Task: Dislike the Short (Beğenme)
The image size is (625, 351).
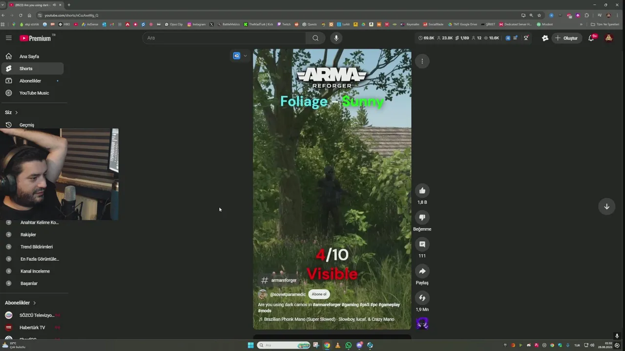Action: (422, 217)
